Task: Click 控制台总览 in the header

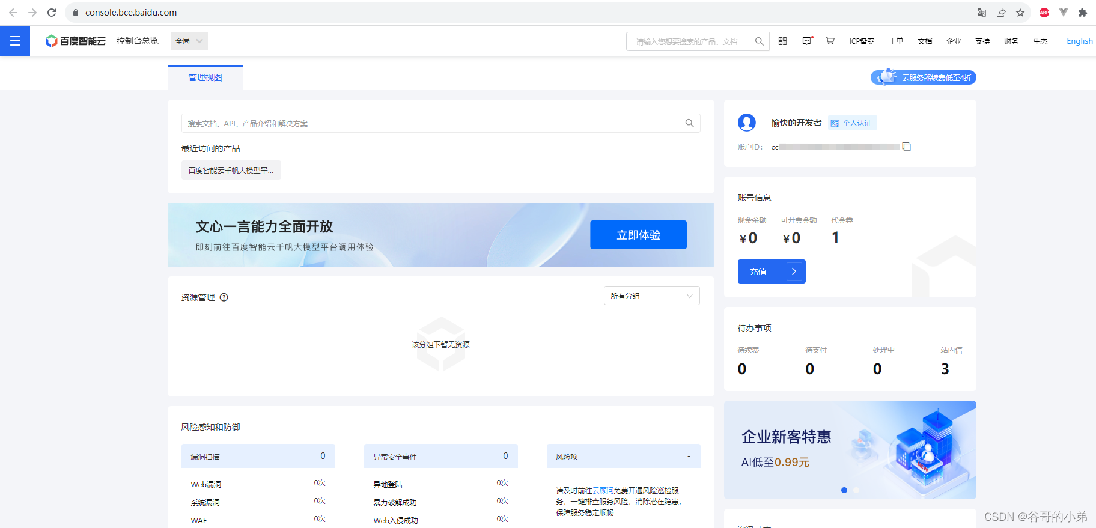Action: point(138,41)
